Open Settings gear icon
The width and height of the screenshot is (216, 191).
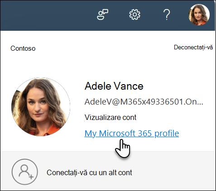(134, 14)
